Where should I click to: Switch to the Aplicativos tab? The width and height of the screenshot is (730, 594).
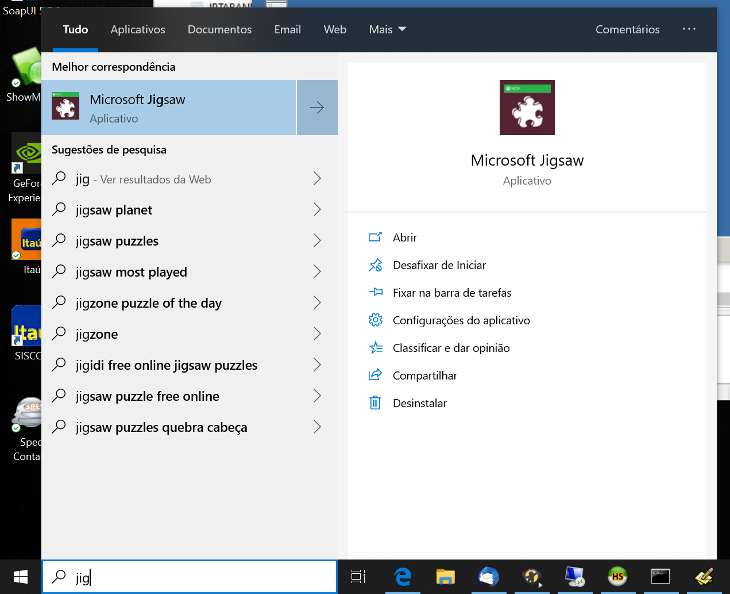pyautogui.click(x=138, y=29)
